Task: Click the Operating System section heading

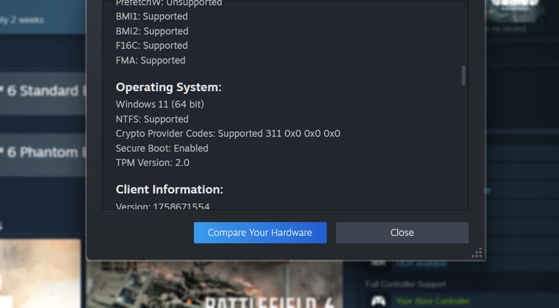Action: 169,87
